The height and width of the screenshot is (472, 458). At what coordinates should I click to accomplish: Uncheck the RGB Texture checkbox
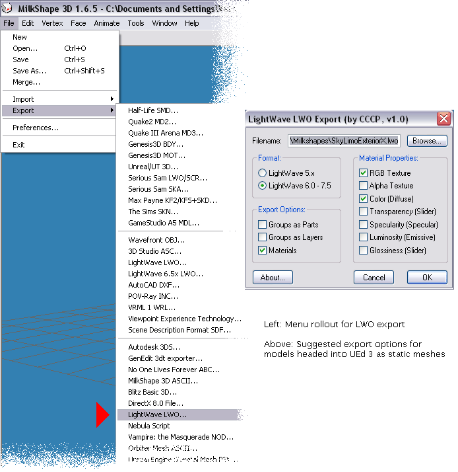coord(363,173)
